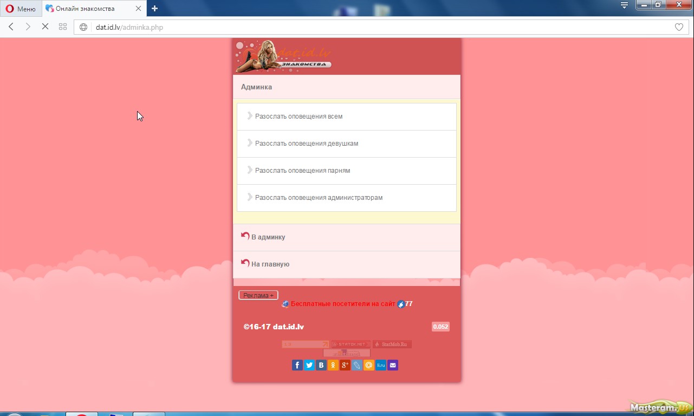Image resolution: width=694 pixels, height=416 pixels.
Task: Open the STATOK.NET counter banner
Action: pyautogui.click(x=351, y=344)
